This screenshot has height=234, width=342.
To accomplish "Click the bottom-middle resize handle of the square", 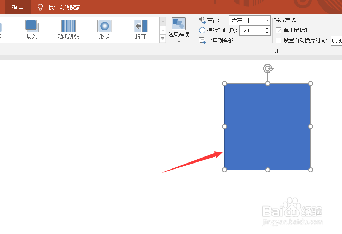I will 268,170.
